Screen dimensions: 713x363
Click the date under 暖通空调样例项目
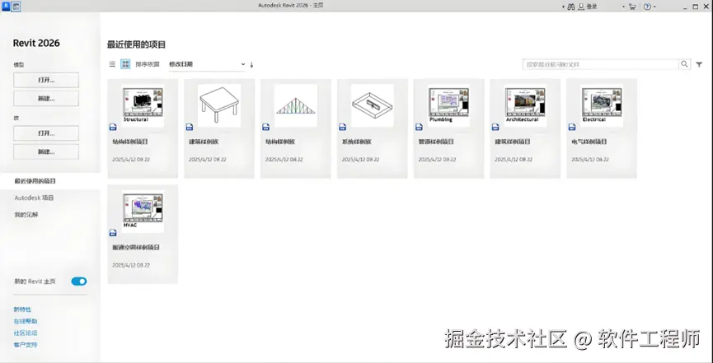tap(131, 265)
